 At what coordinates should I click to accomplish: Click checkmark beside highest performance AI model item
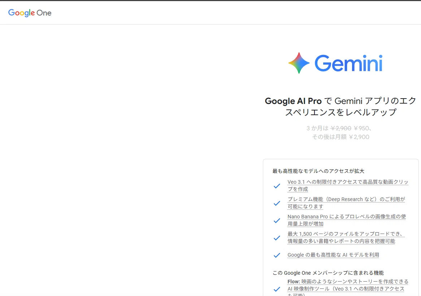(x=277, y=256)
